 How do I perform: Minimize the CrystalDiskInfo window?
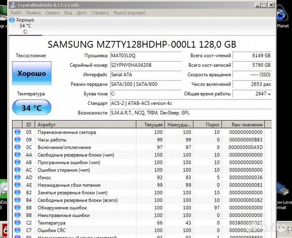(258, 5)
